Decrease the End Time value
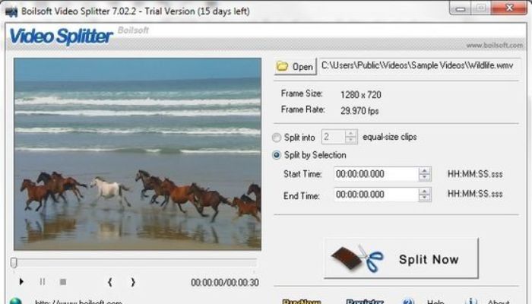This screenshot has height=304, width=532. click(x=424, y=198)
